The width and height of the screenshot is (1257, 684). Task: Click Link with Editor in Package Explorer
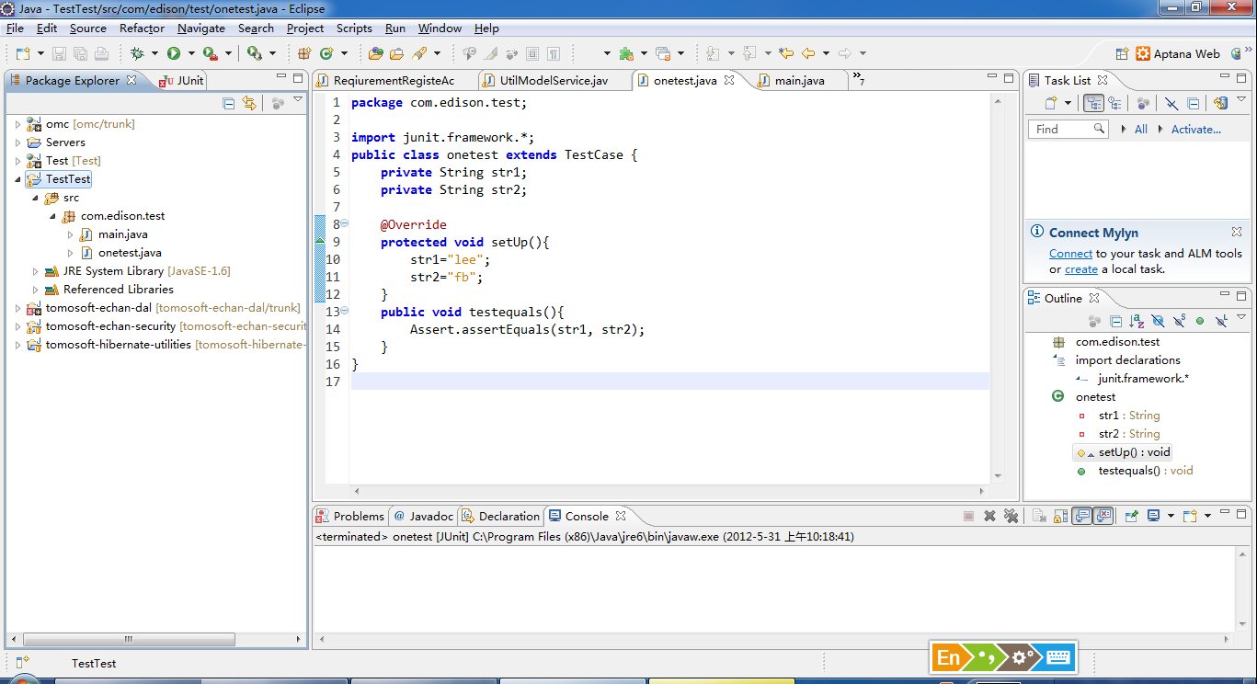tap(249, 104)
